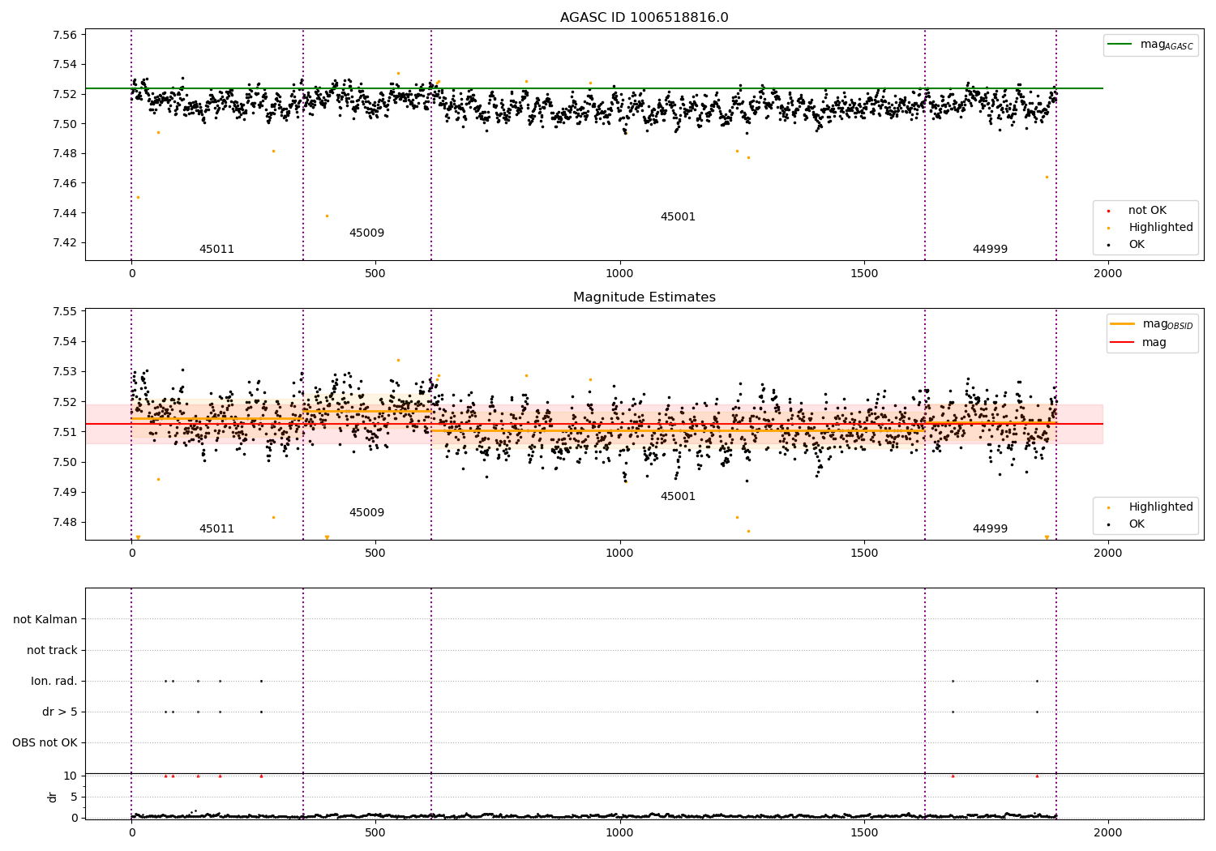Select the mag OBSID legend label

click(1167, 324)
